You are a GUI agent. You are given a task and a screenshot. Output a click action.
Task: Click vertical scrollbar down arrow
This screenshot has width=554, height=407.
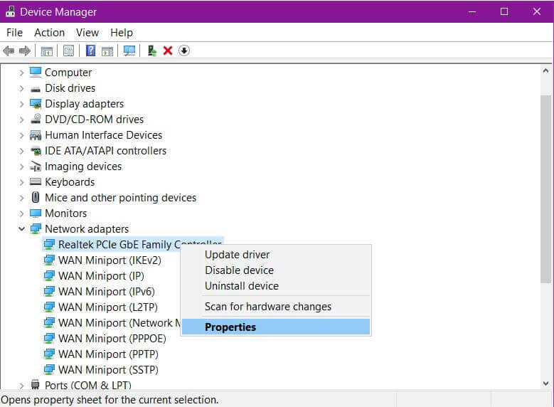pyautogui.click(x=545, y=384)
